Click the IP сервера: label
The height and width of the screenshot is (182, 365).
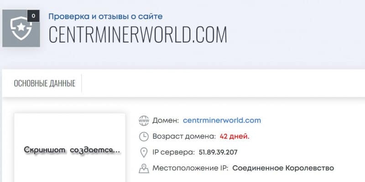173,152
